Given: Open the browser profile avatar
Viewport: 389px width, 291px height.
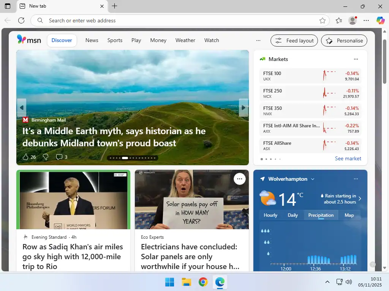Looking at the screenshot, I should pos(353,20).
